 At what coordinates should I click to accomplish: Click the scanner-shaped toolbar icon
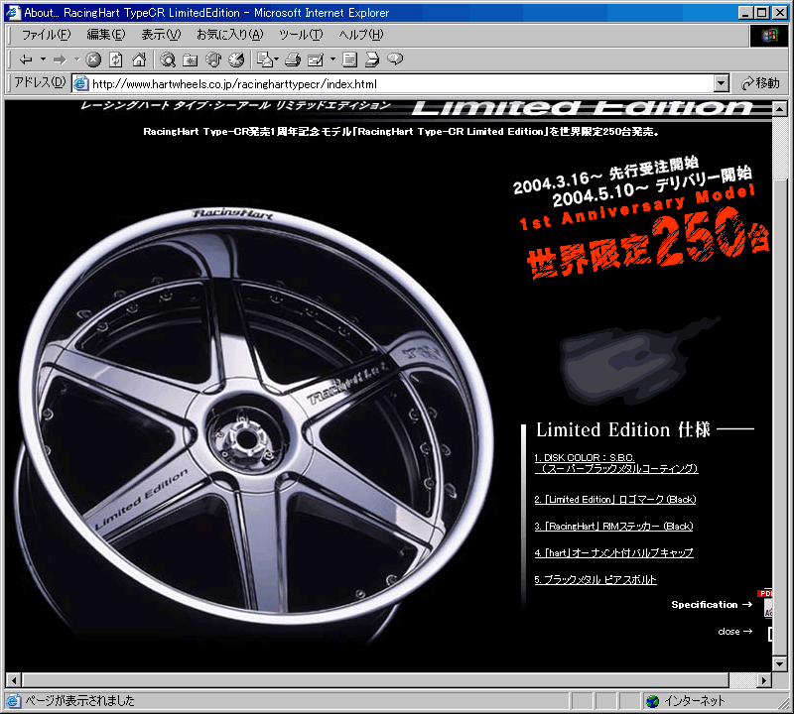pos(372,59)
